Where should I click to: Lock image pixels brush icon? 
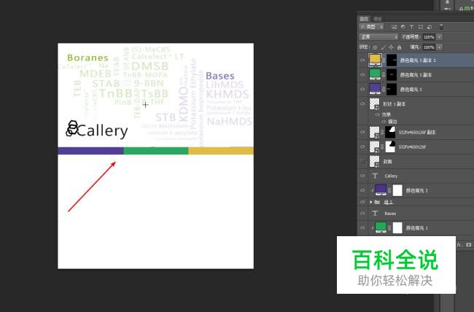(383, 47)
